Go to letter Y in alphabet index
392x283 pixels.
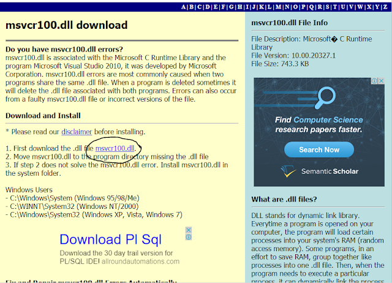(x=377, y=7)
